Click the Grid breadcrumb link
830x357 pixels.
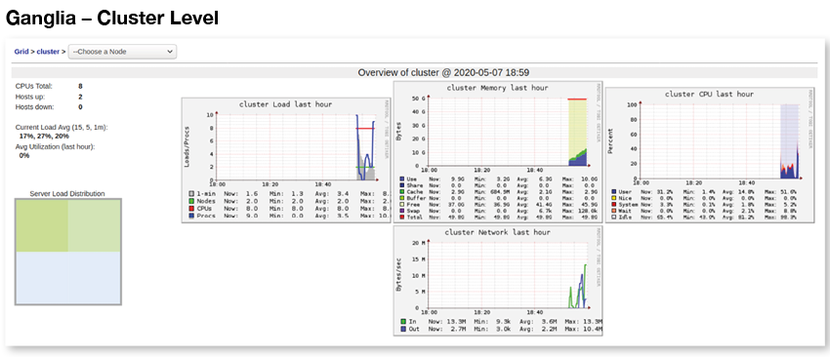(21, 52)
